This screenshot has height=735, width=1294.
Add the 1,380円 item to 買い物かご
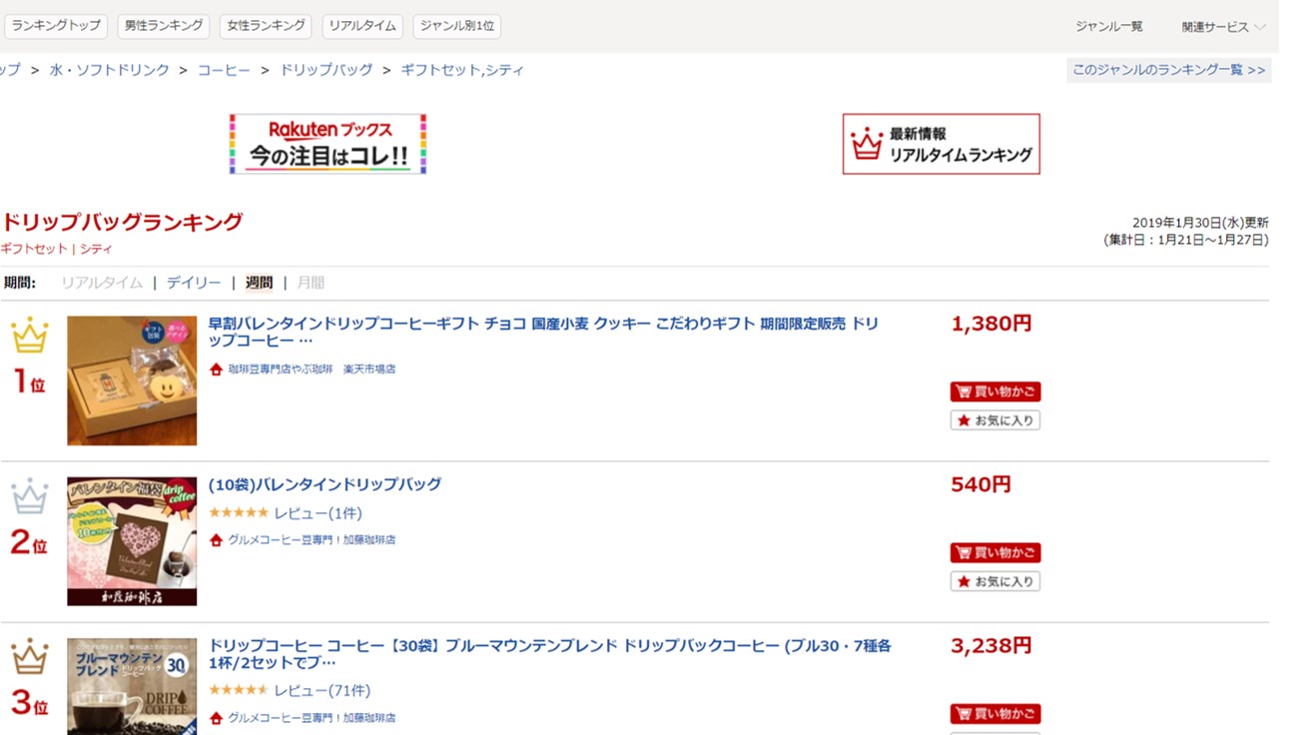click(994, 392)
